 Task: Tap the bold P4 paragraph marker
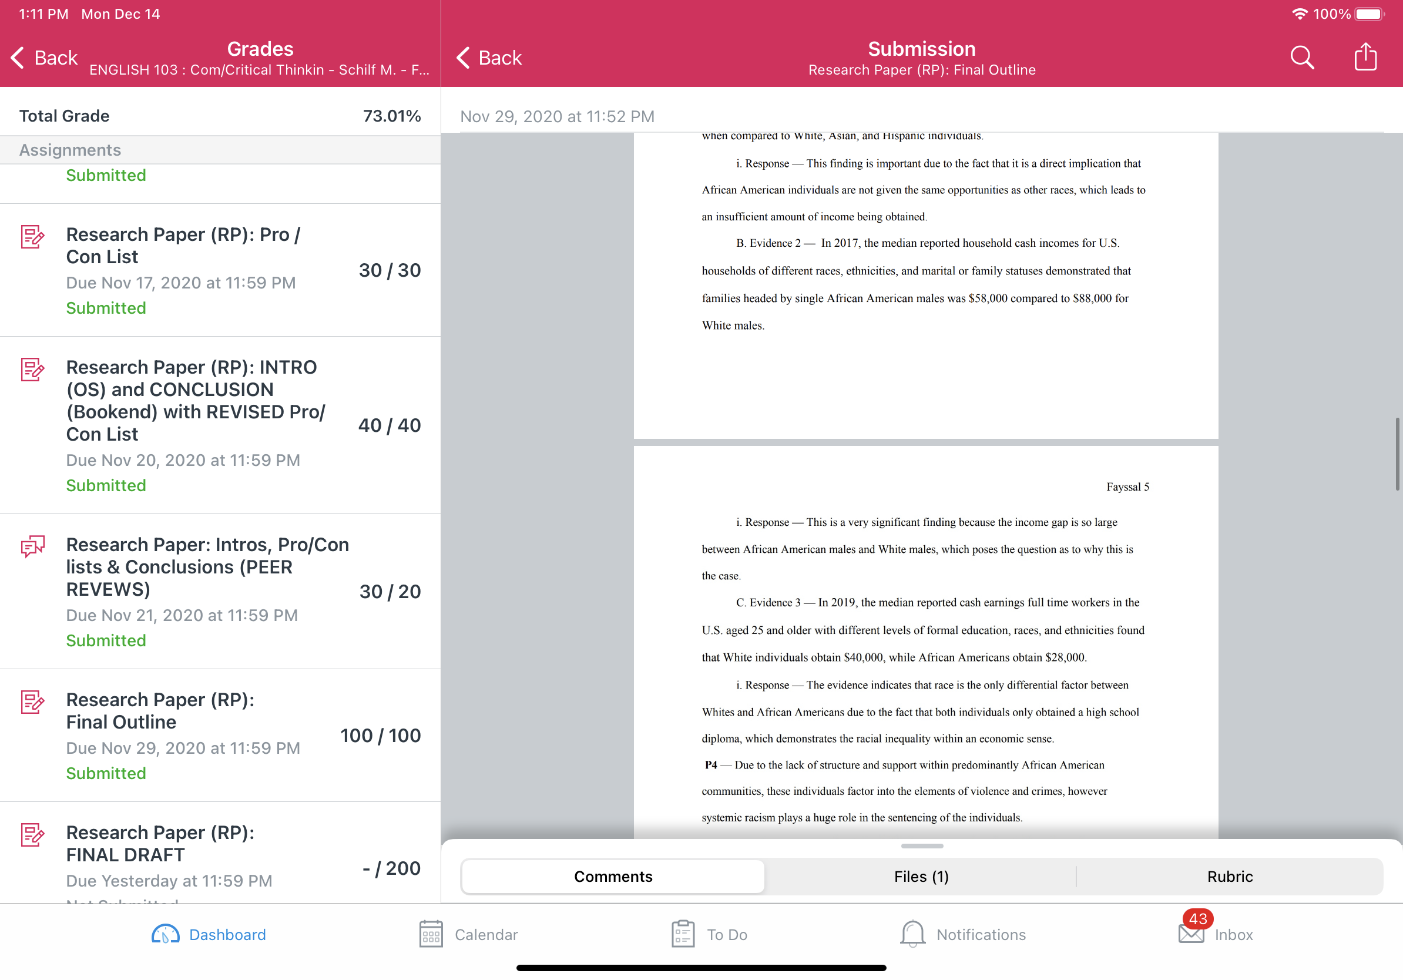pos(711,765)
